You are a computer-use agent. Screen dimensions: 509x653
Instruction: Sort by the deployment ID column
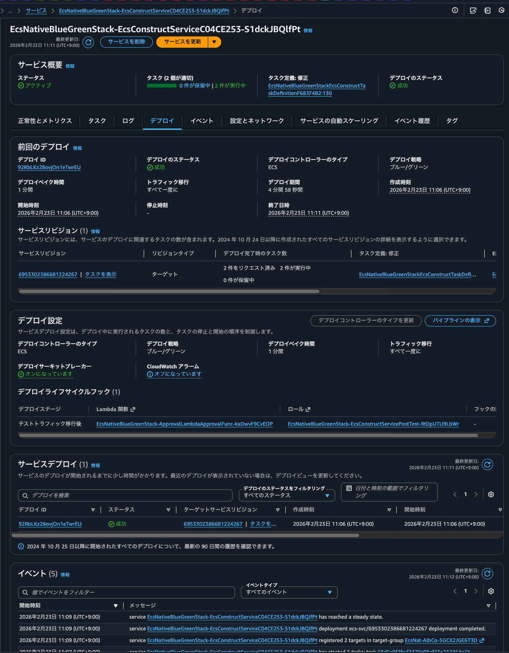(93, 510)
